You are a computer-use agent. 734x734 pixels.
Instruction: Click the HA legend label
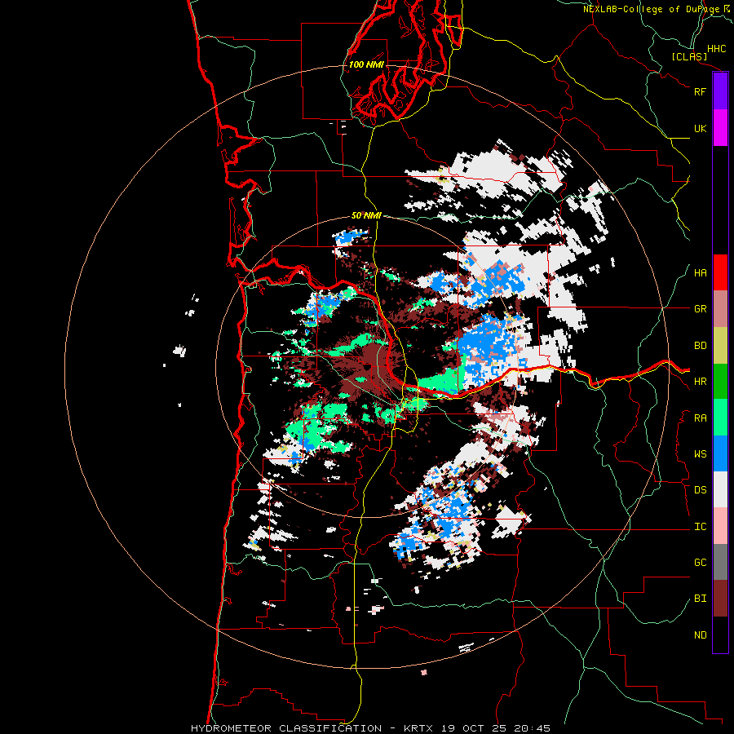pos(700,273)
